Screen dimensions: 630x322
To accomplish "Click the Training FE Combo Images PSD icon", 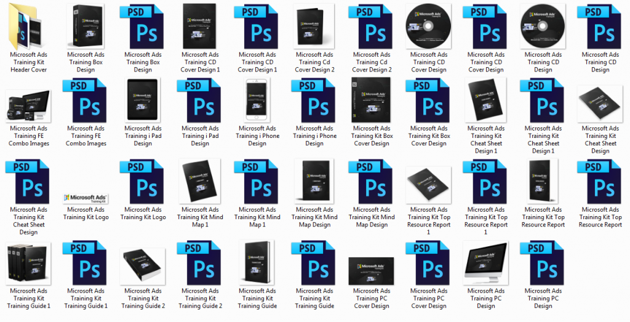I will 84,100.
